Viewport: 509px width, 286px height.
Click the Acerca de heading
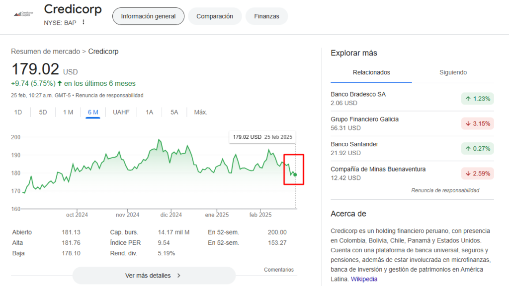pyautogui.click(x=348, y=214)
